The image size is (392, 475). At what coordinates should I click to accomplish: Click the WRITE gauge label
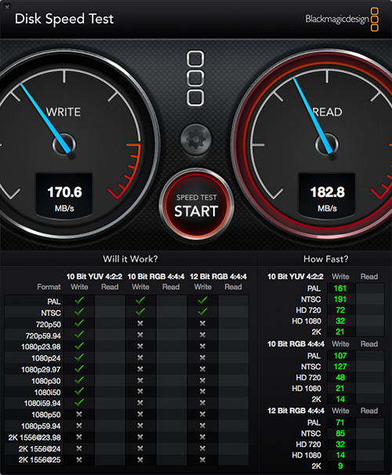64,112
